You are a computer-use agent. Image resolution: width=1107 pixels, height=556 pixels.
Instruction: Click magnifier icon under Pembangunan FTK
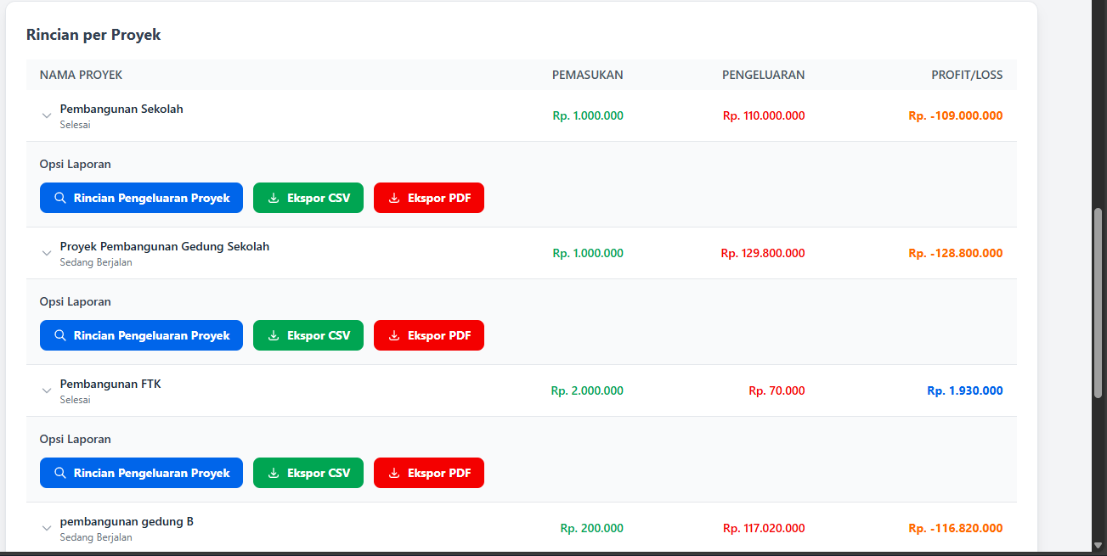tap(60, 473)
